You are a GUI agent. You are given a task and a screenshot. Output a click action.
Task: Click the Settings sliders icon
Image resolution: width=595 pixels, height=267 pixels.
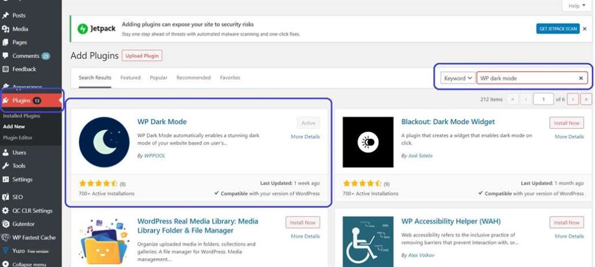pos(5,179)
